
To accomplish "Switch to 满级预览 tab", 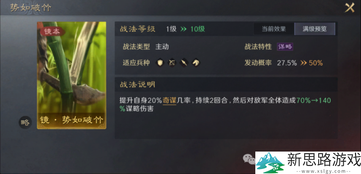I will 315,29.
